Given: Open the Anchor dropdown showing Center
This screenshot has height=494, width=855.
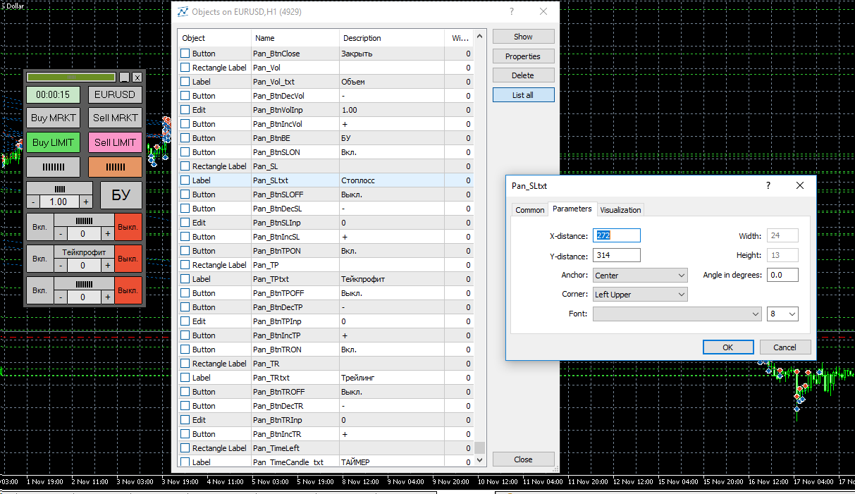Looking at the screenshot, I should [640, 276].
